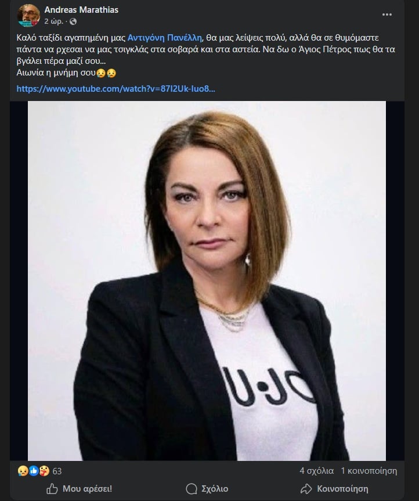Click the Σχόλιο comment button
The image size is (419, 501).
207,489
